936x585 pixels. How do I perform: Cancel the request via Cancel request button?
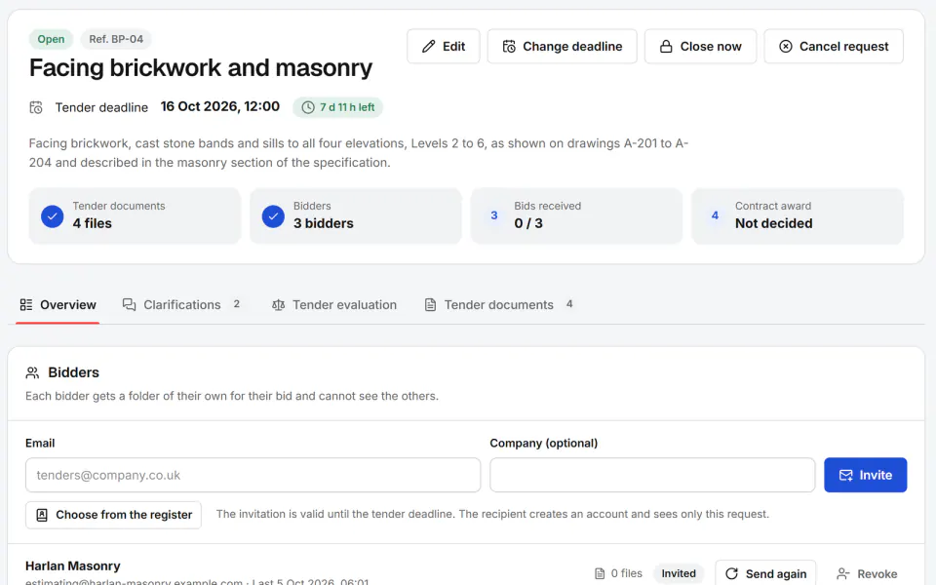click(x=834, y=47)
